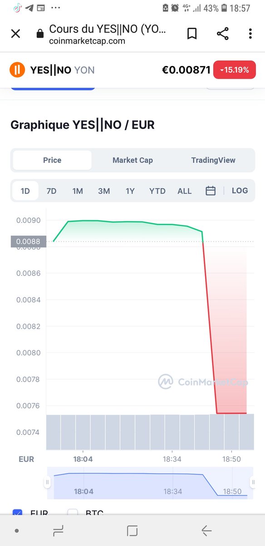Image resolution: width=265 pixels, height=546 pixels.
Task: Tap the Android back navigation icon
Action: pyautogui.click(x=206, y=530)
